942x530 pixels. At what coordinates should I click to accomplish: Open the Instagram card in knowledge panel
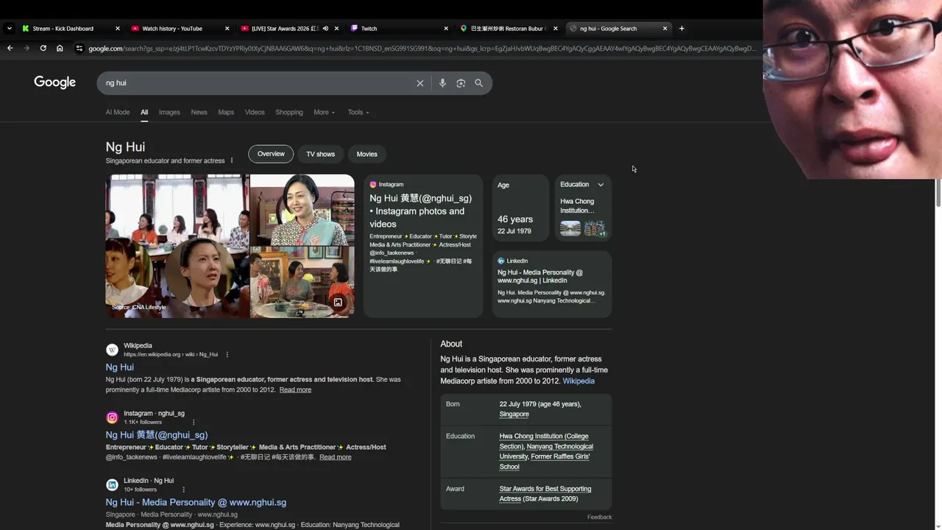(423, 246)
